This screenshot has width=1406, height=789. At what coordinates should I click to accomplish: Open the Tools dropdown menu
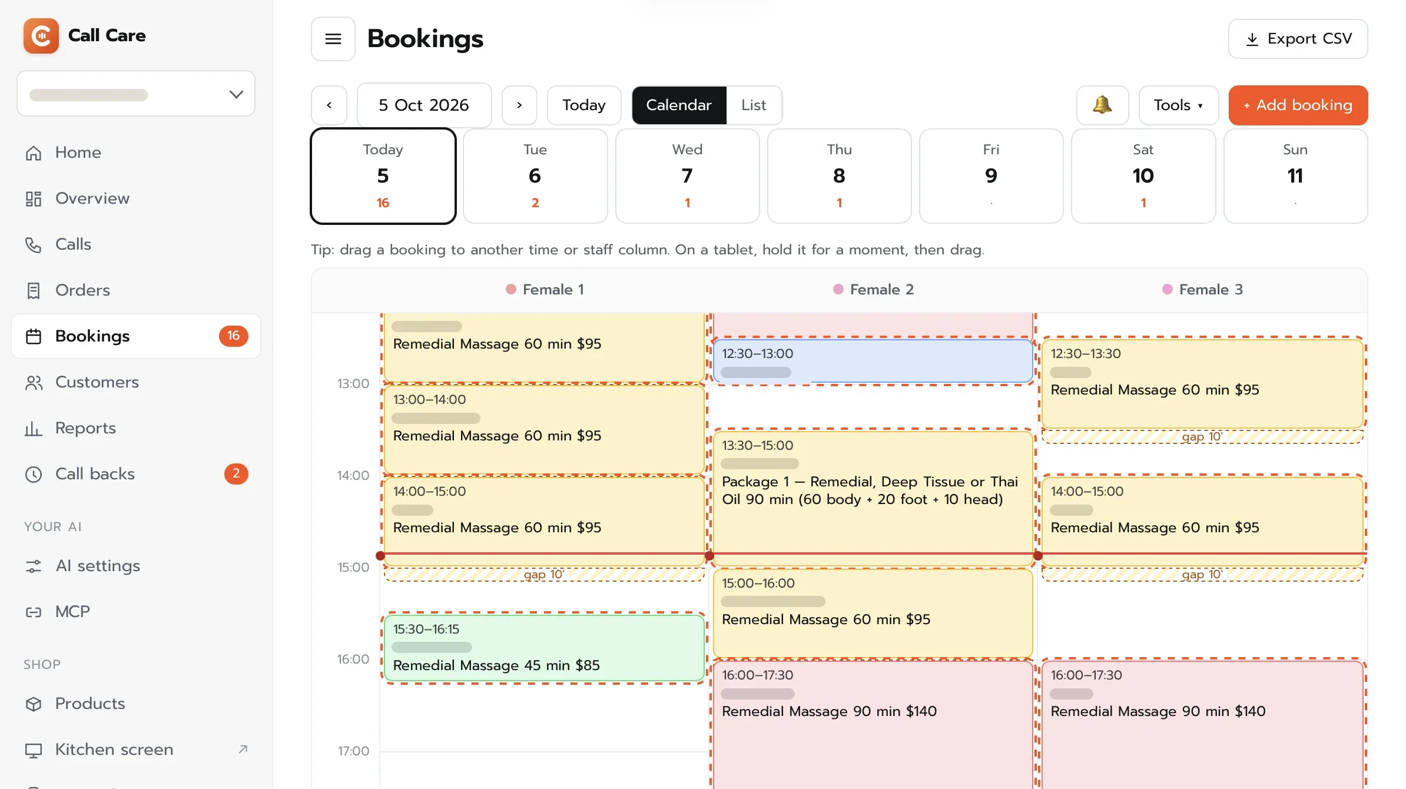(1178, 105)
